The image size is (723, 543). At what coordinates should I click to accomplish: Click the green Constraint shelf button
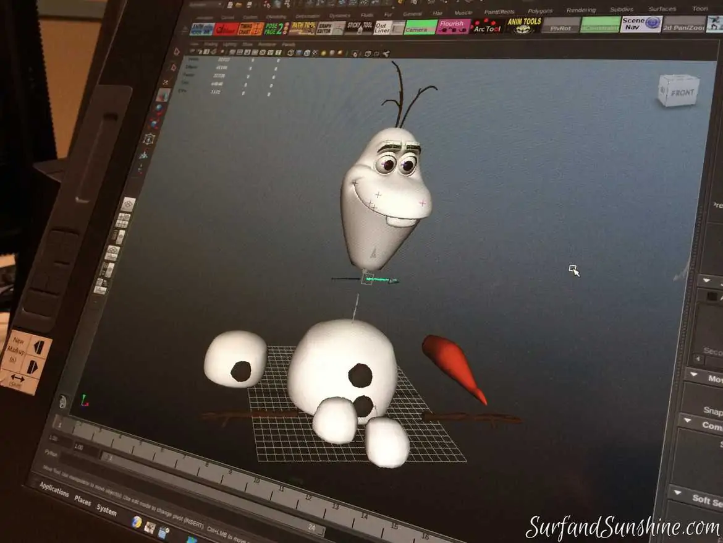600,25
